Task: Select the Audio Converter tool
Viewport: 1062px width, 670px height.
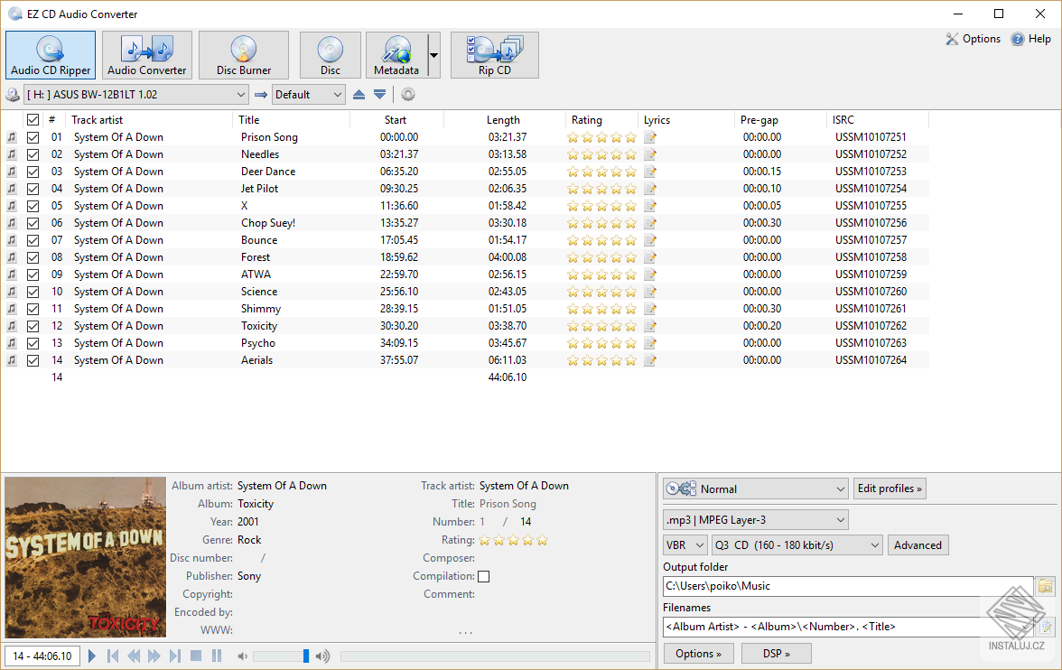Action: coord(146,54)
